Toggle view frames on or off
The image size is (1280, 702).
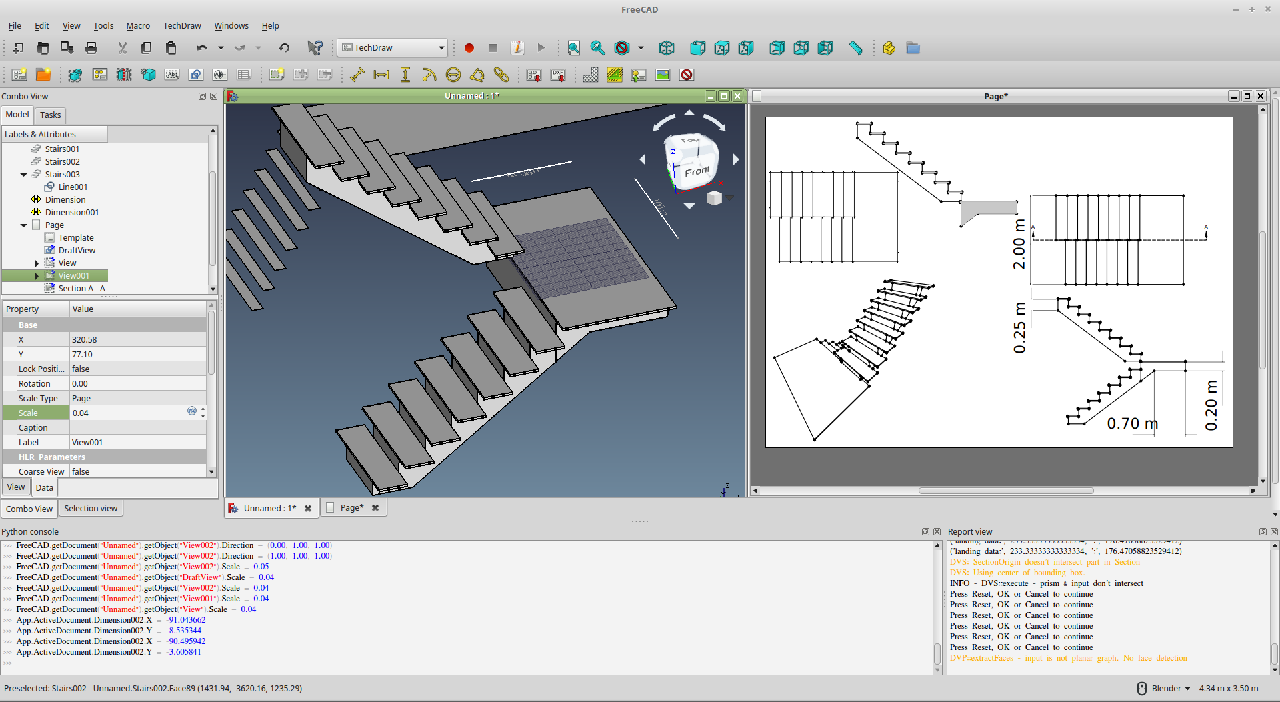[687, 75]
